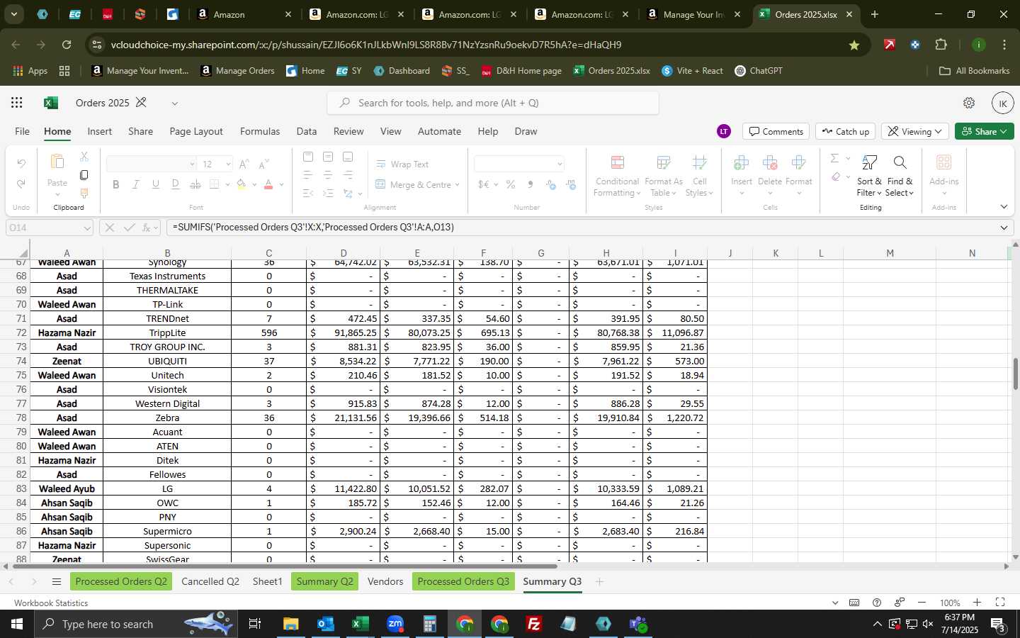This screenshot has width=1020, height=638.
Task: Open Find & Select magnifier
Action: (900, 163)
